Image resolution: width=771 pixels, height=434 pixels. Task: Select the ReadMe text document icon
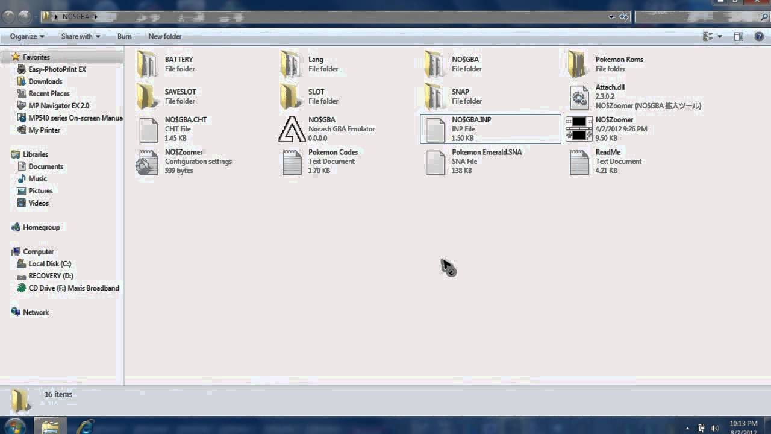coord(579,163)
